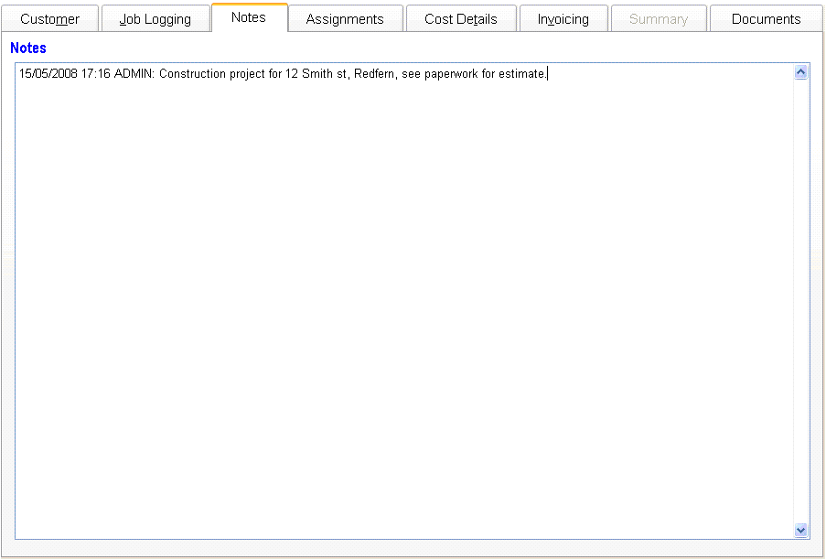Select the Notes tab

(249, 17)
